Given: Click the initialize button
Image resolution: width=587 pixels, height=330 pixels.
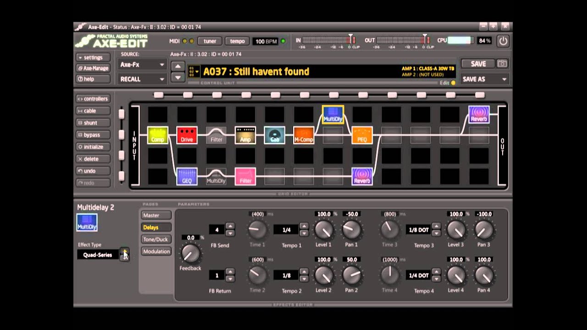Looking at the screenshot, I should [x=94, y=147].
